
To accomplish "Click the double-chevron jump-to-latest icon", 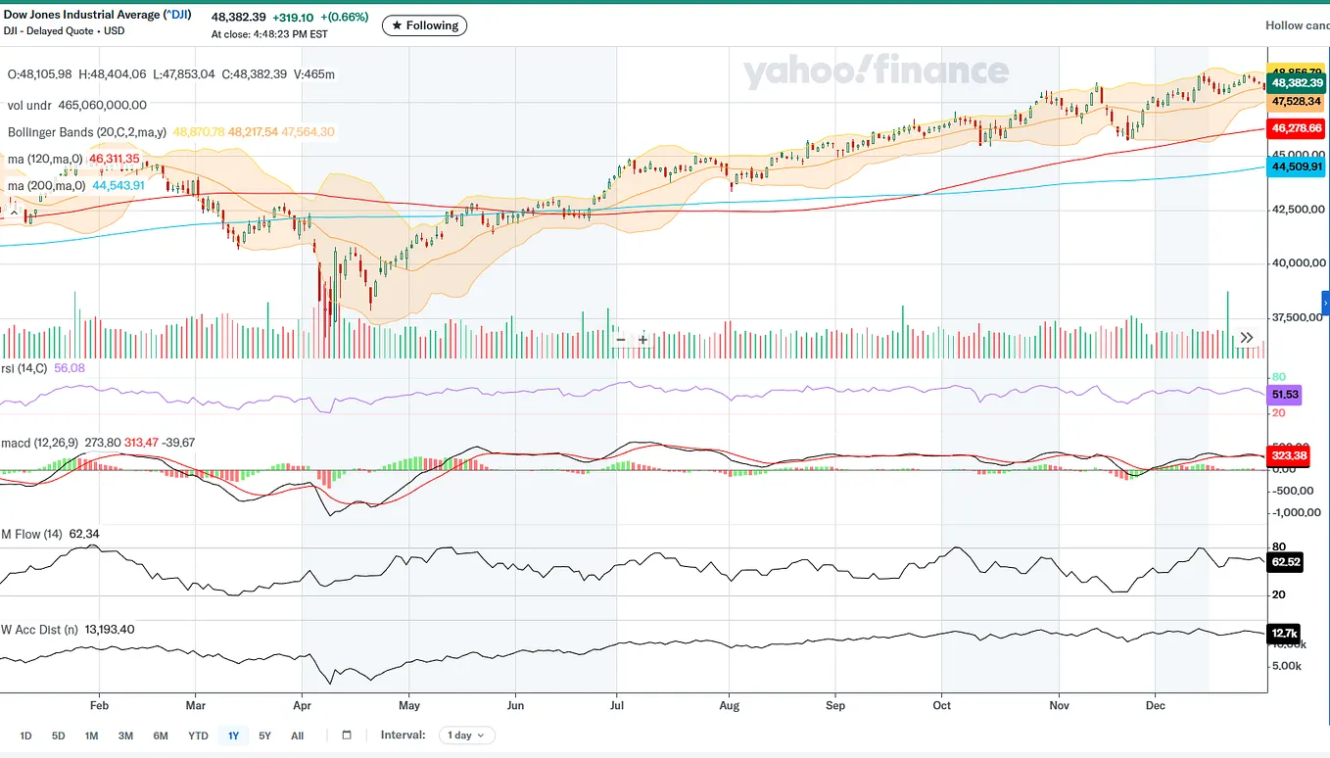I will (1247, 338).
